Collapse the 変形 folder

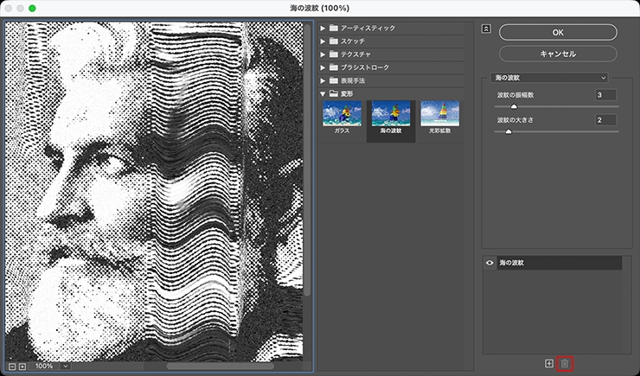323,93
